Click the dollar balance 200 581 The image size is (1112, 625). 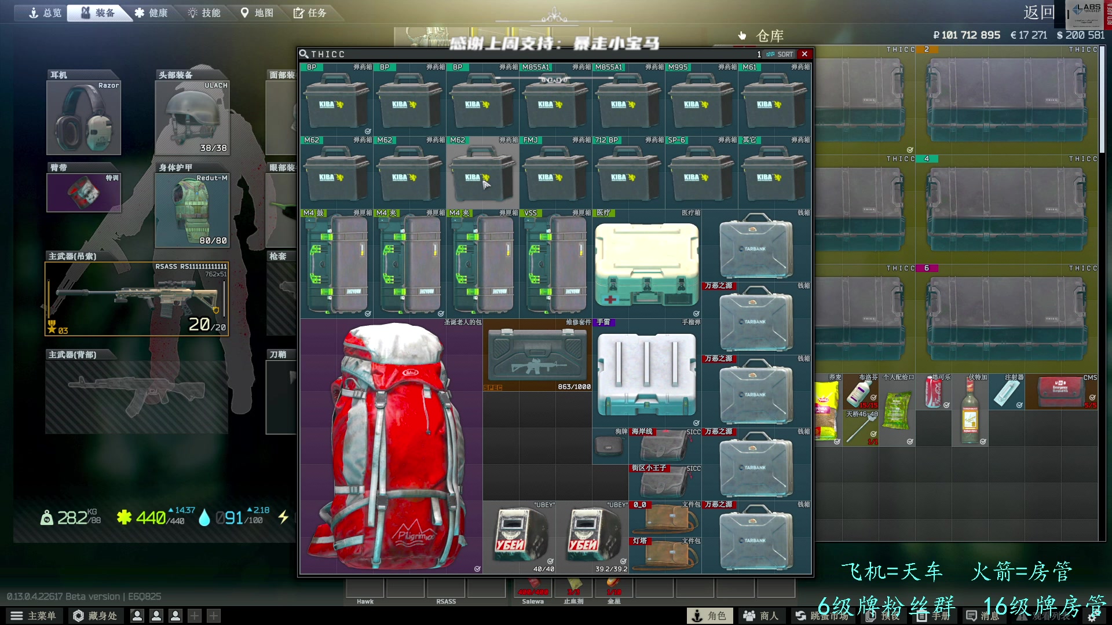pyautogui.click(x=1081, y=35)
